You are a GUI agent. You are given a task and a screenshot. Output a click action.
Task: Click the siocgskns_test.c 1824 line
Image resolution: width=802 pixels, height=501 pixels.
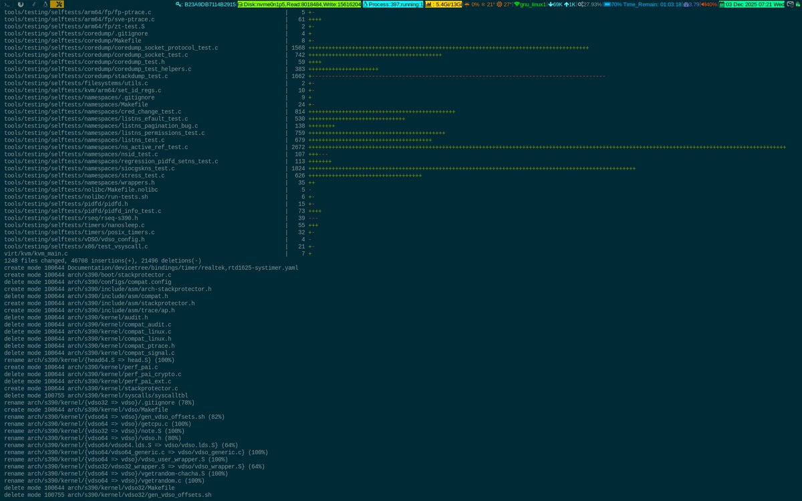click(319, 168)
